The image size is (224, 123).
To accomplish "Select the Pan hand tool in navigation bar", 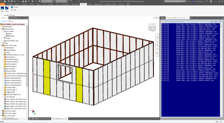I will click(x=157, y=42).
